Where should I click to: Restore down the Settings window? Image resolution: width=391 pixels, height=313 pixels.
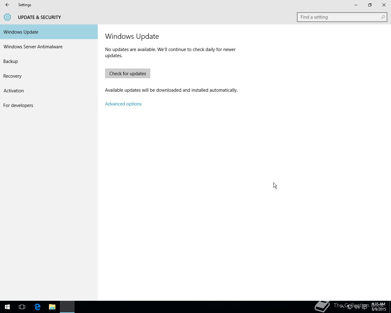(370, 5)
